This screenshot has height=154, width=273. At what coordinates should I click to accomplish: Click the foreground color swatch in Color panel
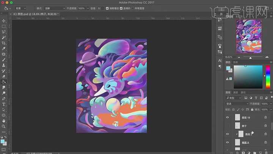[x=228, y=68]
